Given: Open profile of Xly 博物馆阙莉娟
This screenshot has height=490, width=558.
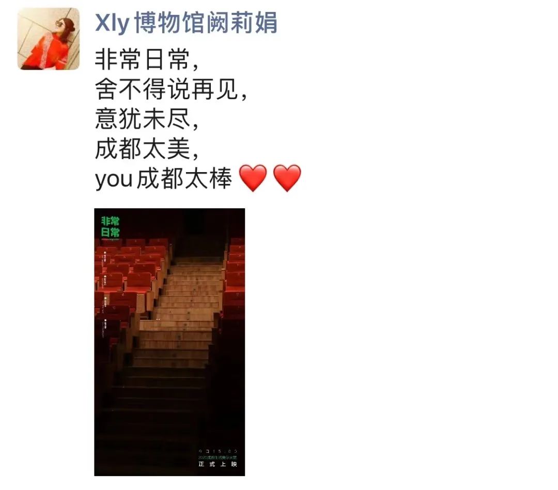Looking at the screenshot, I should tap(186, 22).
